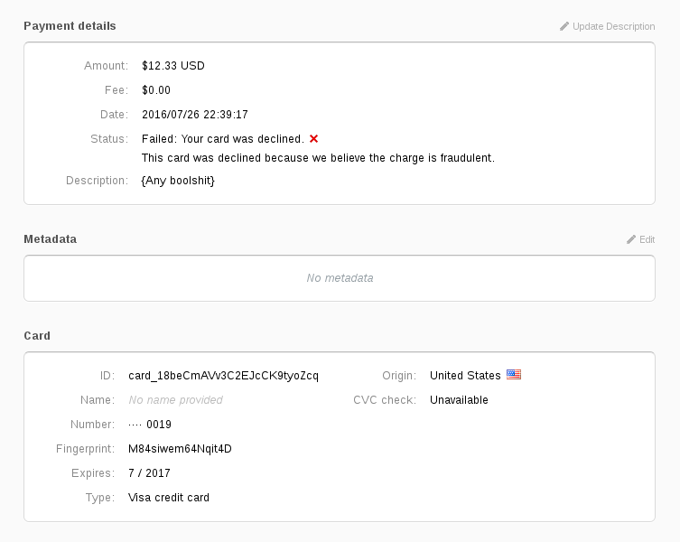Image resolution: width=680 pixels, height=542 pixels.
Task: Click the red X failed status icon
Action: tap(313, 139)
